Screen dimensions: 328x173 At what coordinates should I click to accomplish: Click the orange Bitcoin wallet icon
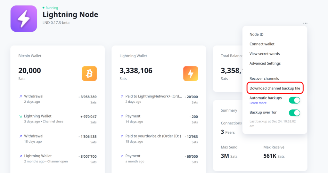89,74
